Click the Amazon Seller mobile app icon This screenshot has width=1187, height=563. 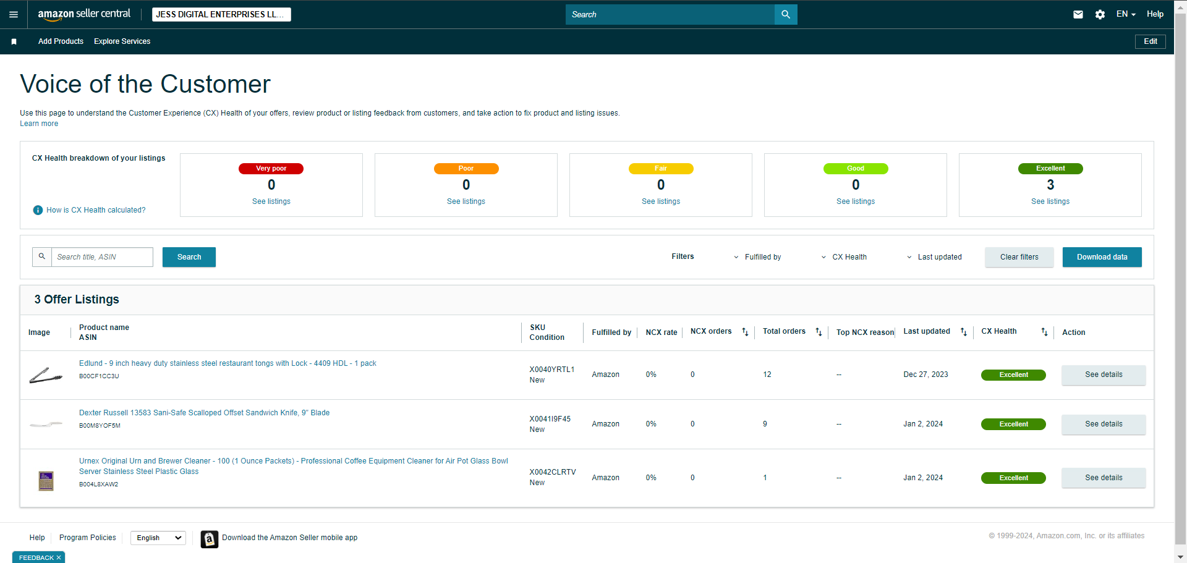tap(210, 539)
